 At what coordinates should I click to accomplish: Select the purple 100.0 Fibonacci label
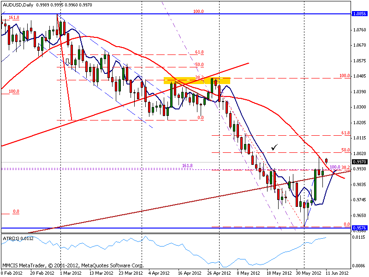335,167
